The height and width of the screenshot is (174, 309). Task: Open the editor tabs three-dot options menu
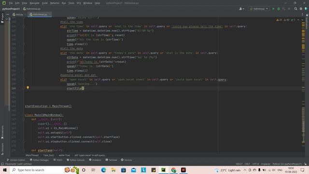point(302,14)
